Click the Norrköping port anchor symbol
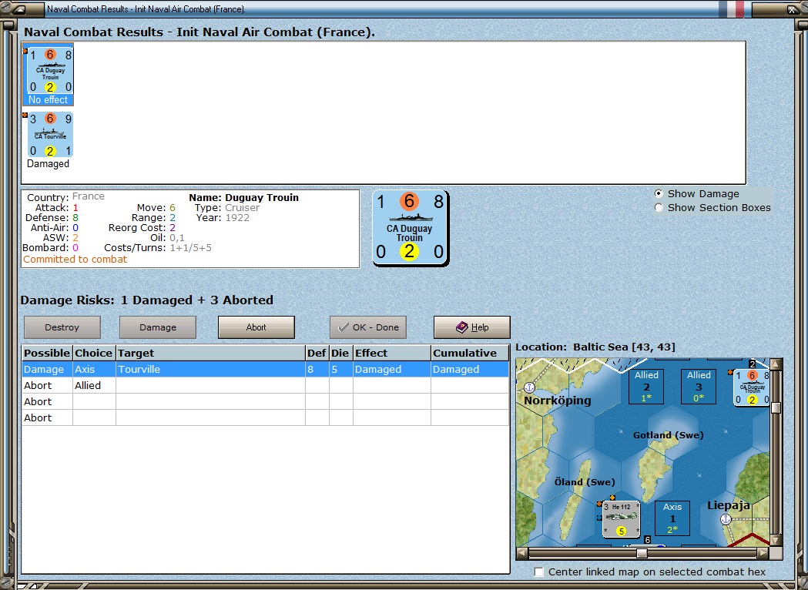The height and width of the screenshot is (590, 808). click(x=529, y=387)
